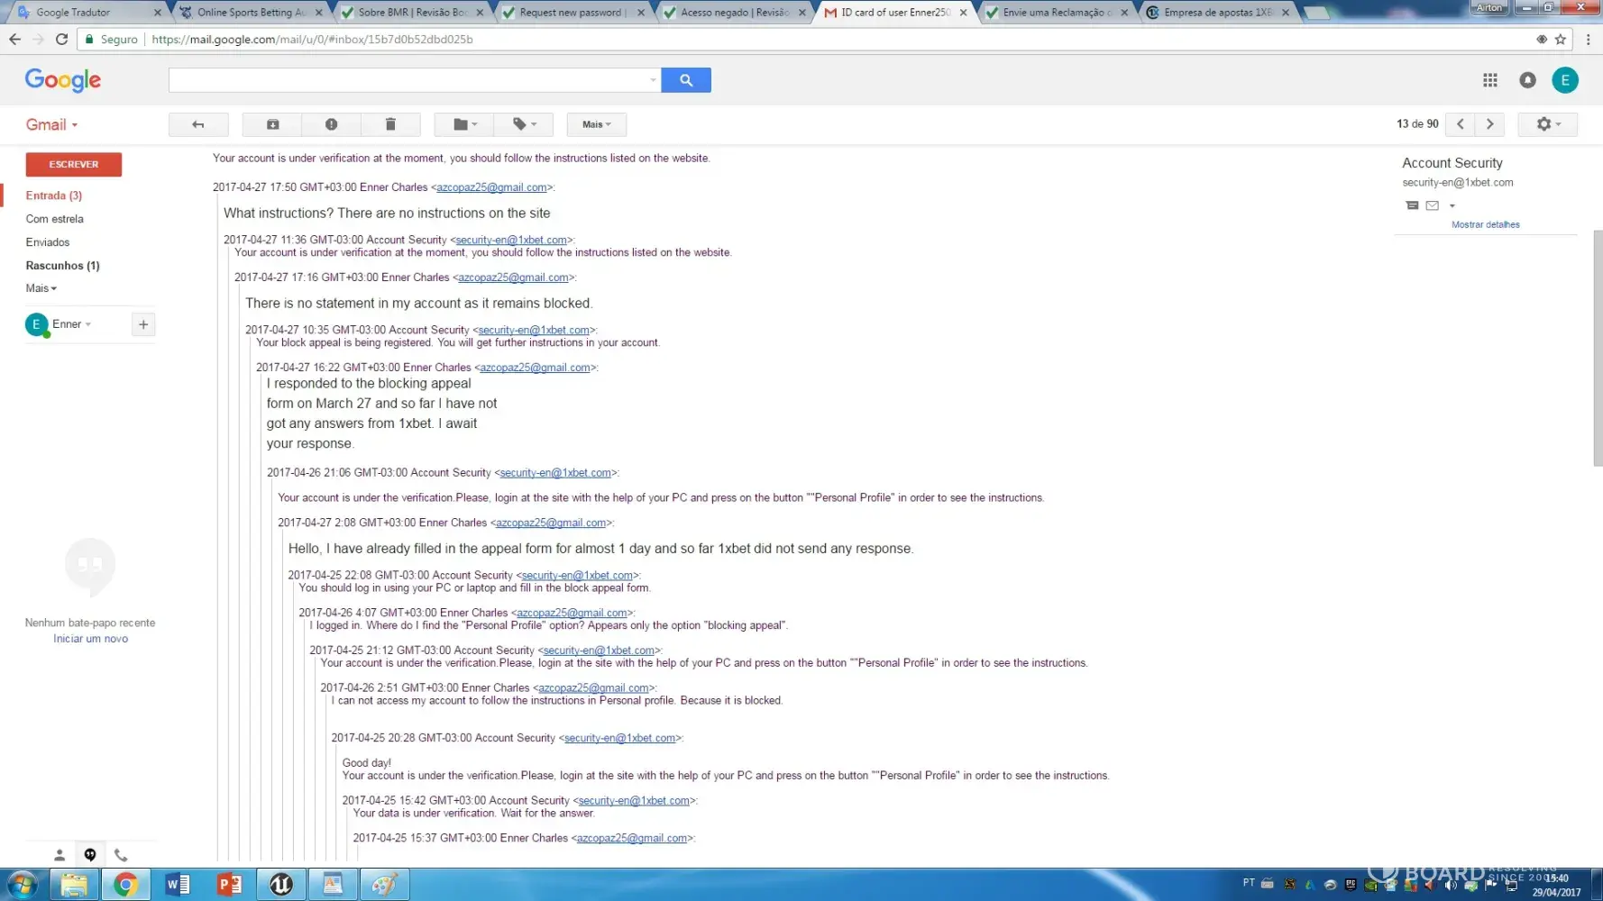Go to the next conversation arrow
The width and height of the screenshot is (1603, 901).
[1489, 124]
